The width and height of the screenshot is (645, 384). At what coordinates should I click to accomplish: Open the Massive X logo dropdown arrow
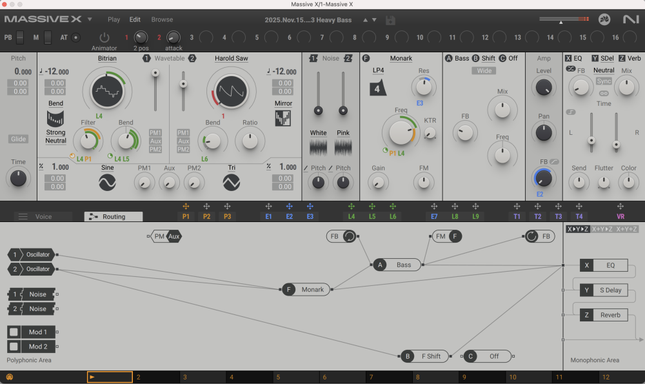pos(89,19)
